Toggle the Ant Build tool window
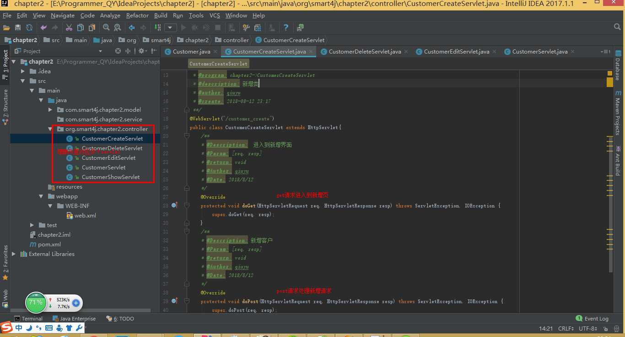Viewport: 625px width, 337px height. pos(618,160)
